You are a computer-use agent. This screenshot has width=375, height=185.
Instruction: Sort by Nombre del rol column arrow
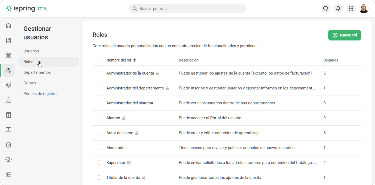click(135, 60)
